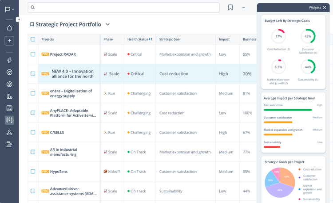Open the hierarchy structure sidebar icon

9,132
